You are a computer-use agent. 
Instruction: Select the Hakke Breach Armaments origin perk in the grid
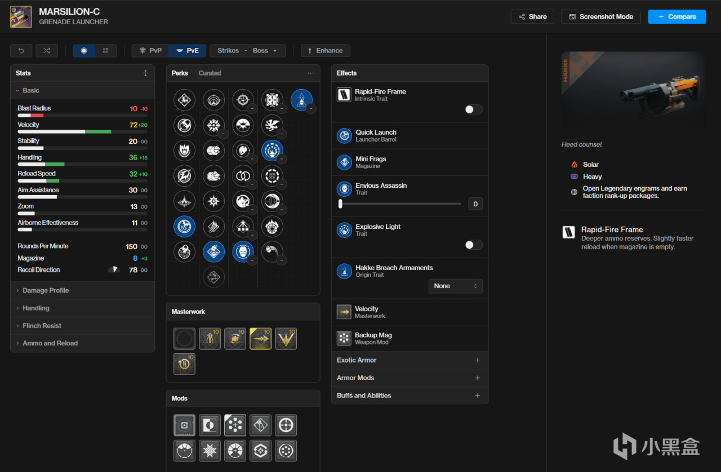pyautogui.click(x=302, y=100)
